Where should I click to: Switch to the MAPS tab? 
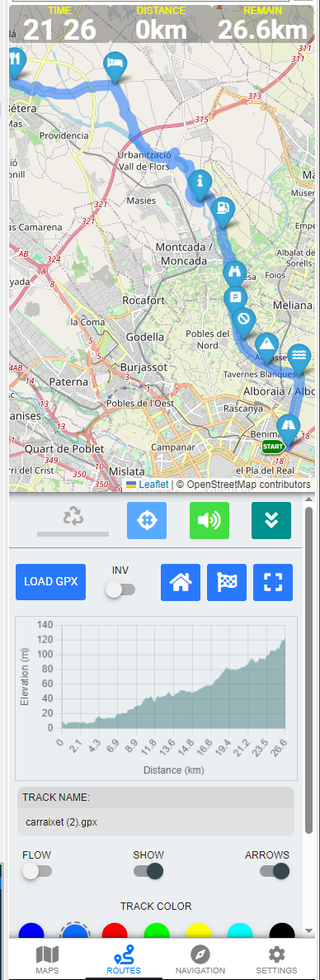pyautogui.click(x=47, y=959)
